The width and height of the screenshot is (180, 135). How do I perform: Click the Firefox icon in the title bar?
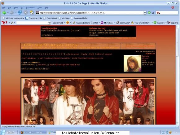click(x=3, y=3)
